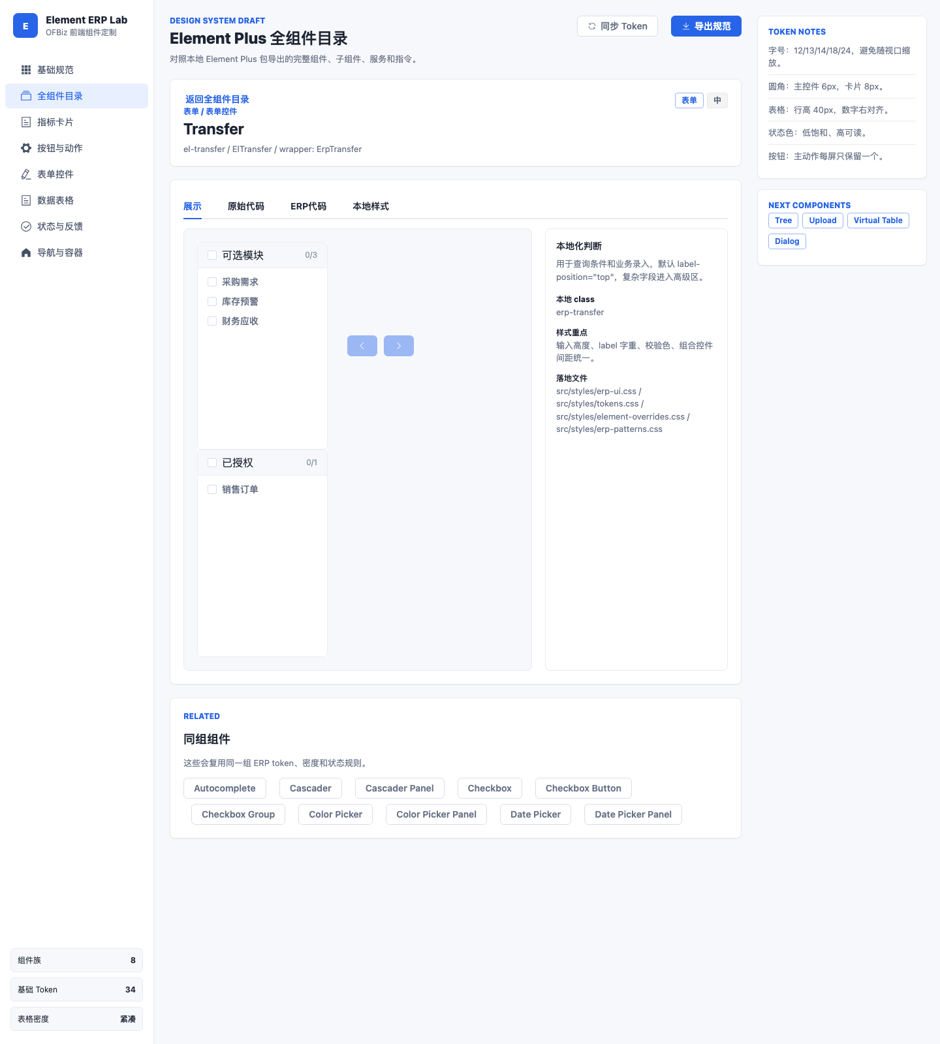Open the Checkbox Group component

(238, 814)
